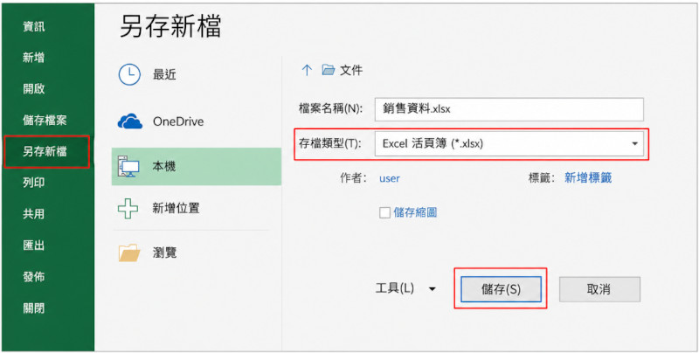Click the 儲存(S) button
The image size is (699, 353).
point(501,289)
